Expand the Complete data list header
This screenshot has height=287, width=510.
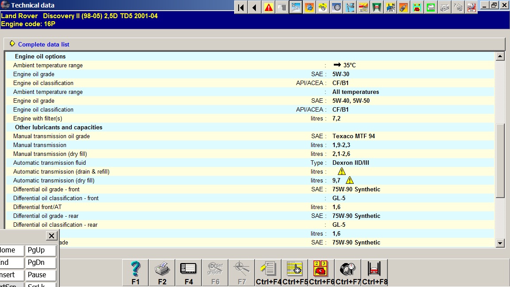(x=43, y=44)
